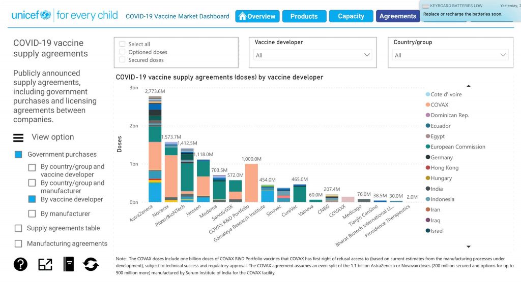Viewport: 521px width, 283px height.
Task: Click the 2,773.6M data label
Action: click(155, 91)
